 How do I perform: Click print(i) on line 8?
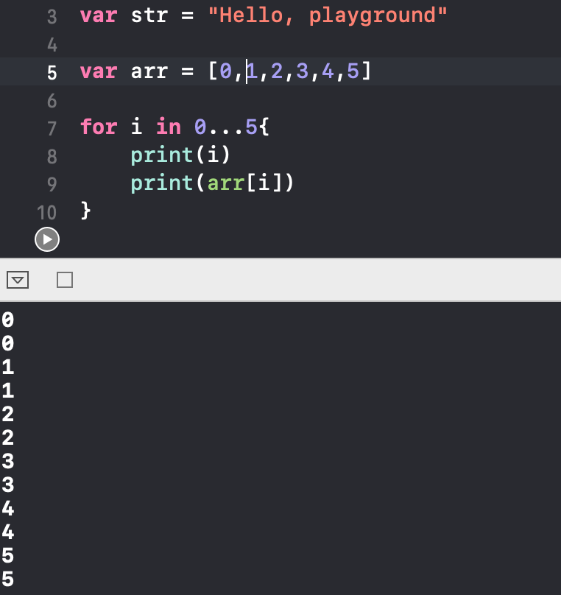click(x=180, y=155)
